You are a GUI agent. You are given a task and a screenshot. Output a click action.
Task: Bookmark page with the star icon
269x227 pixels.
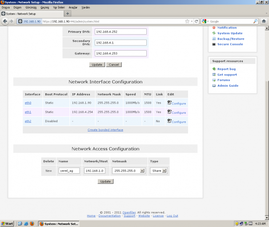tap(187, 21)
